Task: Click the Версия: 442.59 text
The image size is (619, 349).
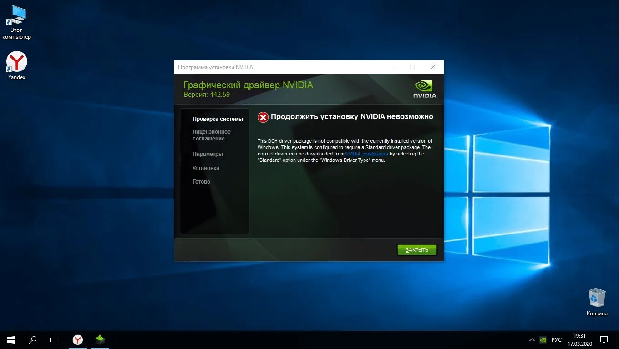Action: [207, 95]
